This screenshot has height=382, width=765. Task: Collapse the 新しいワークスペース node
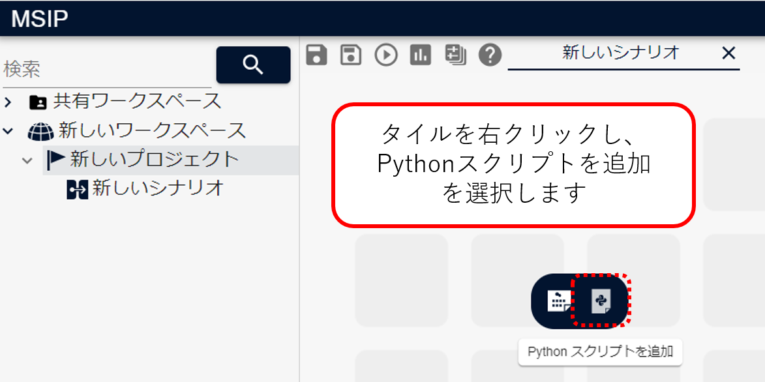pyautogui.click(x=7, y=131)
